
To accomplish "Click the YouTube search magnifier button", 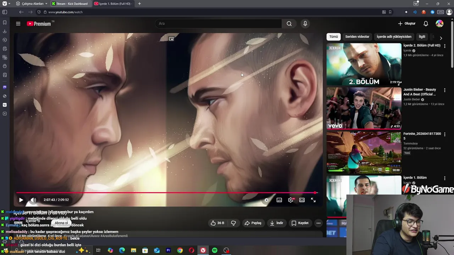I will click(289, 24).
